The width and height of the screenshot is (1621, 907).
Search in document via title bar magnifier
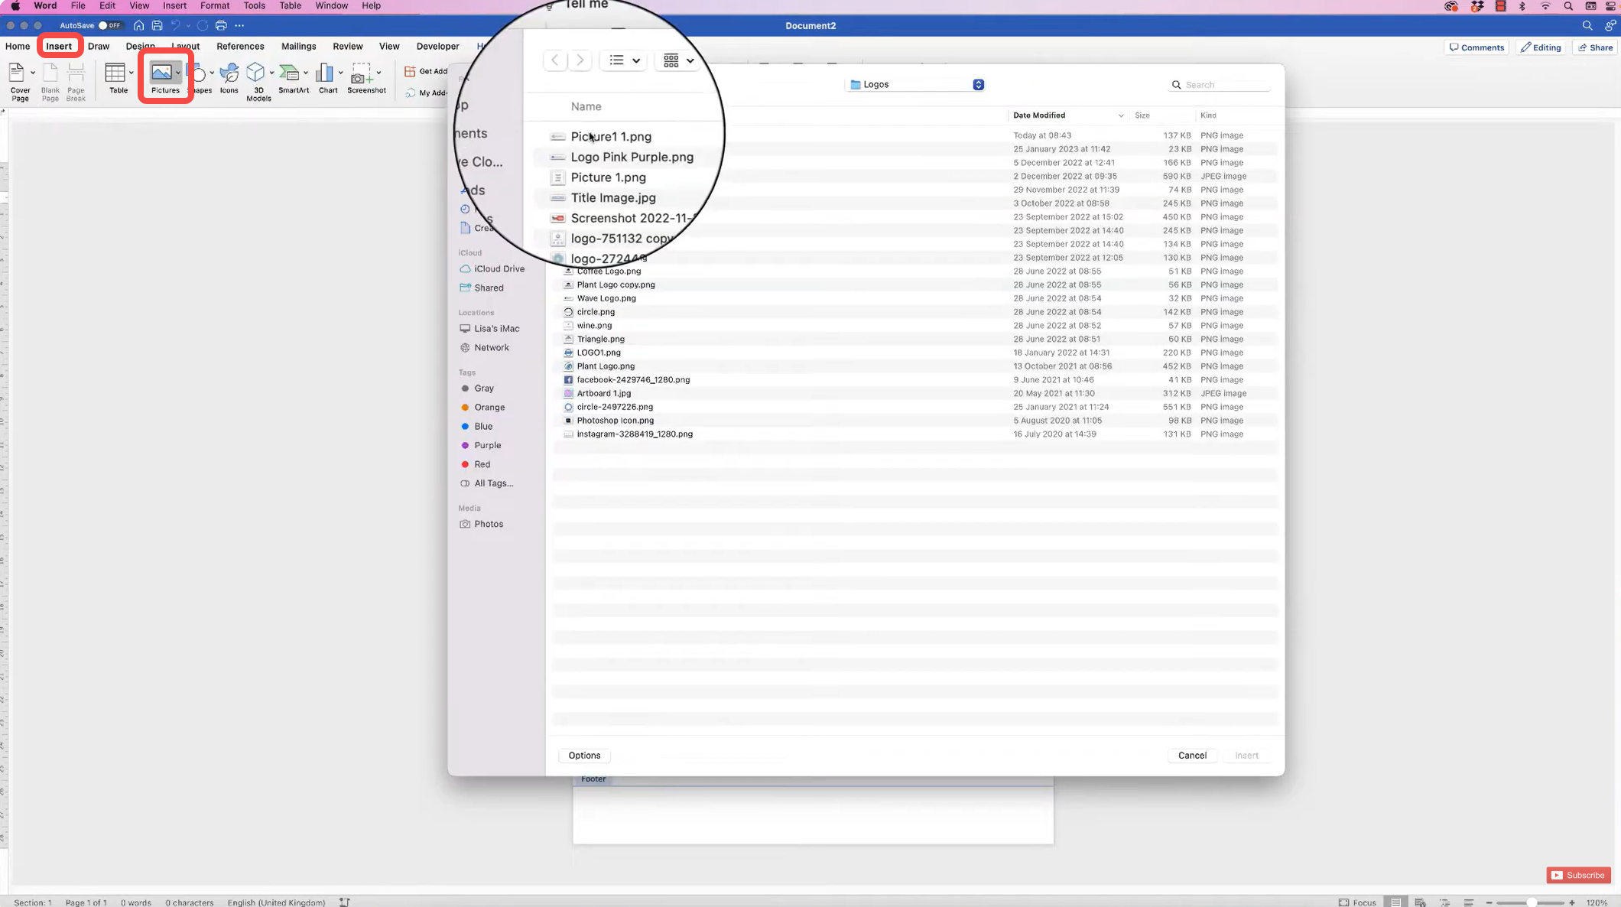click(x=1587, y=25)
